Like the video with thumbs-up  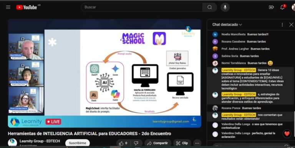tap(123, 143)
